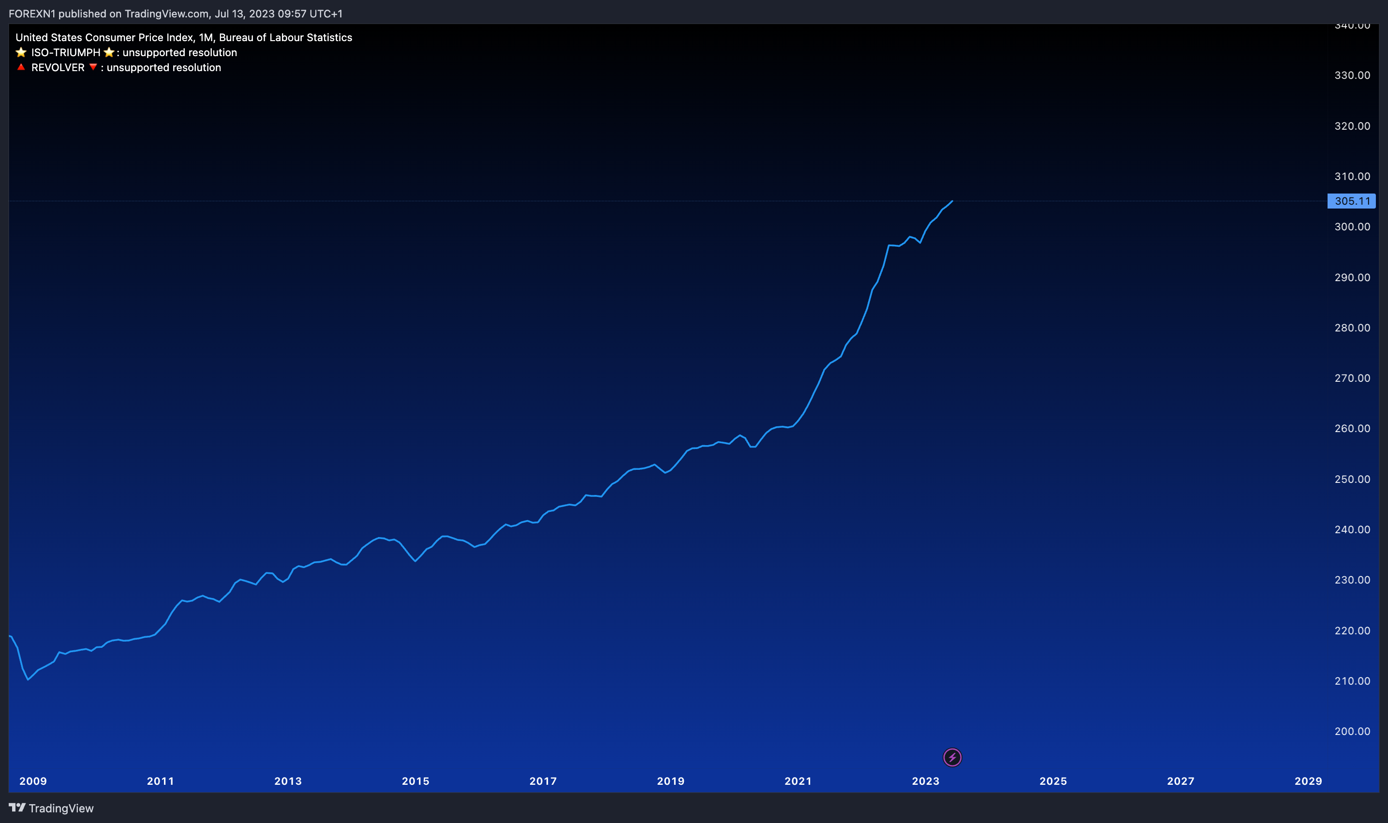Click the 2017 time axis label
The height and width of the screenshot is (823, 1388).
543,781
